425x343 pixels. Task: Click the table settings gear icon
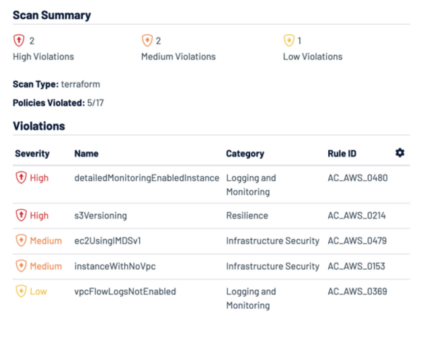pyautogui.click(x=400, y=153)
